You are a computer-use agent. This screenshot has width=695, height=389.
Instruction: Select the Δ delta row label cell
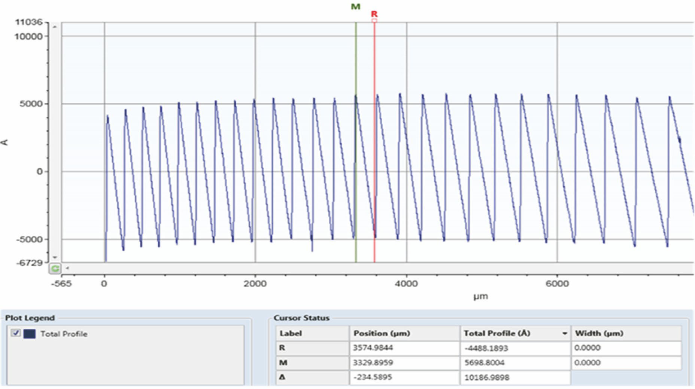click(x=282, y=377)
